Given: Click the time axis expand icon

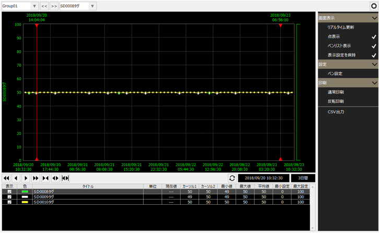Looking at the screenshot, I should click(x=55, y=178).
